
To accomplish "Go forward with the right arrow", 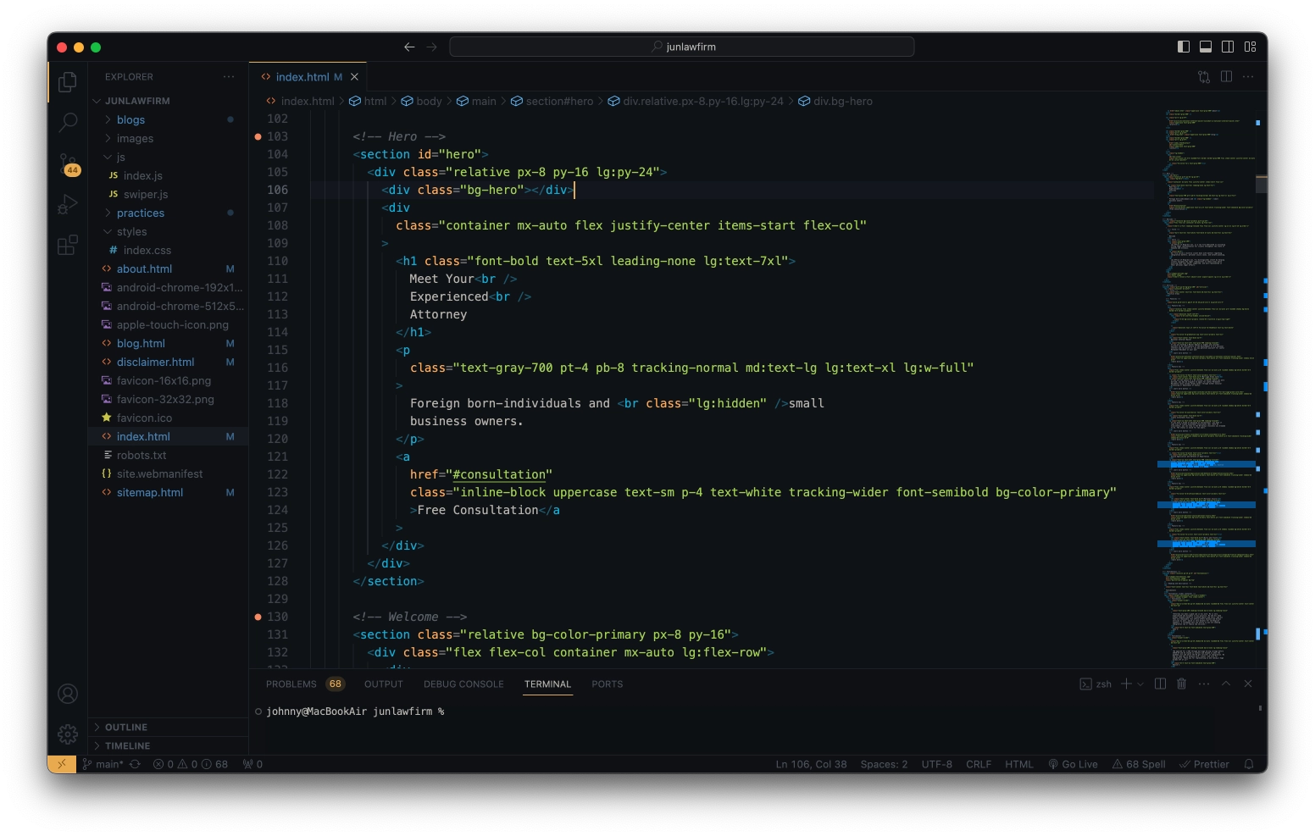I will click(x=432, y=47).
